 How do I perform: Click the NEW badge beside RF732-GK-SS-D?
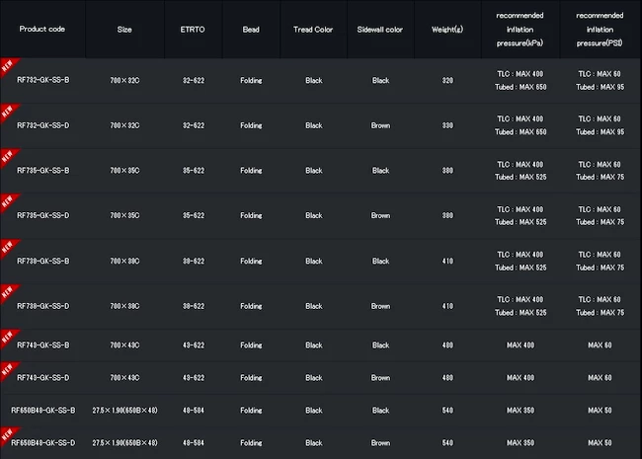pyautogui.click(x=8, y=111)
